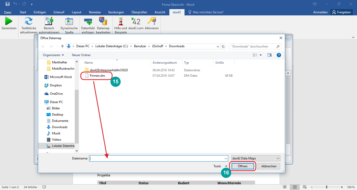Open view options dropdown arrow

tap(261, 55)
